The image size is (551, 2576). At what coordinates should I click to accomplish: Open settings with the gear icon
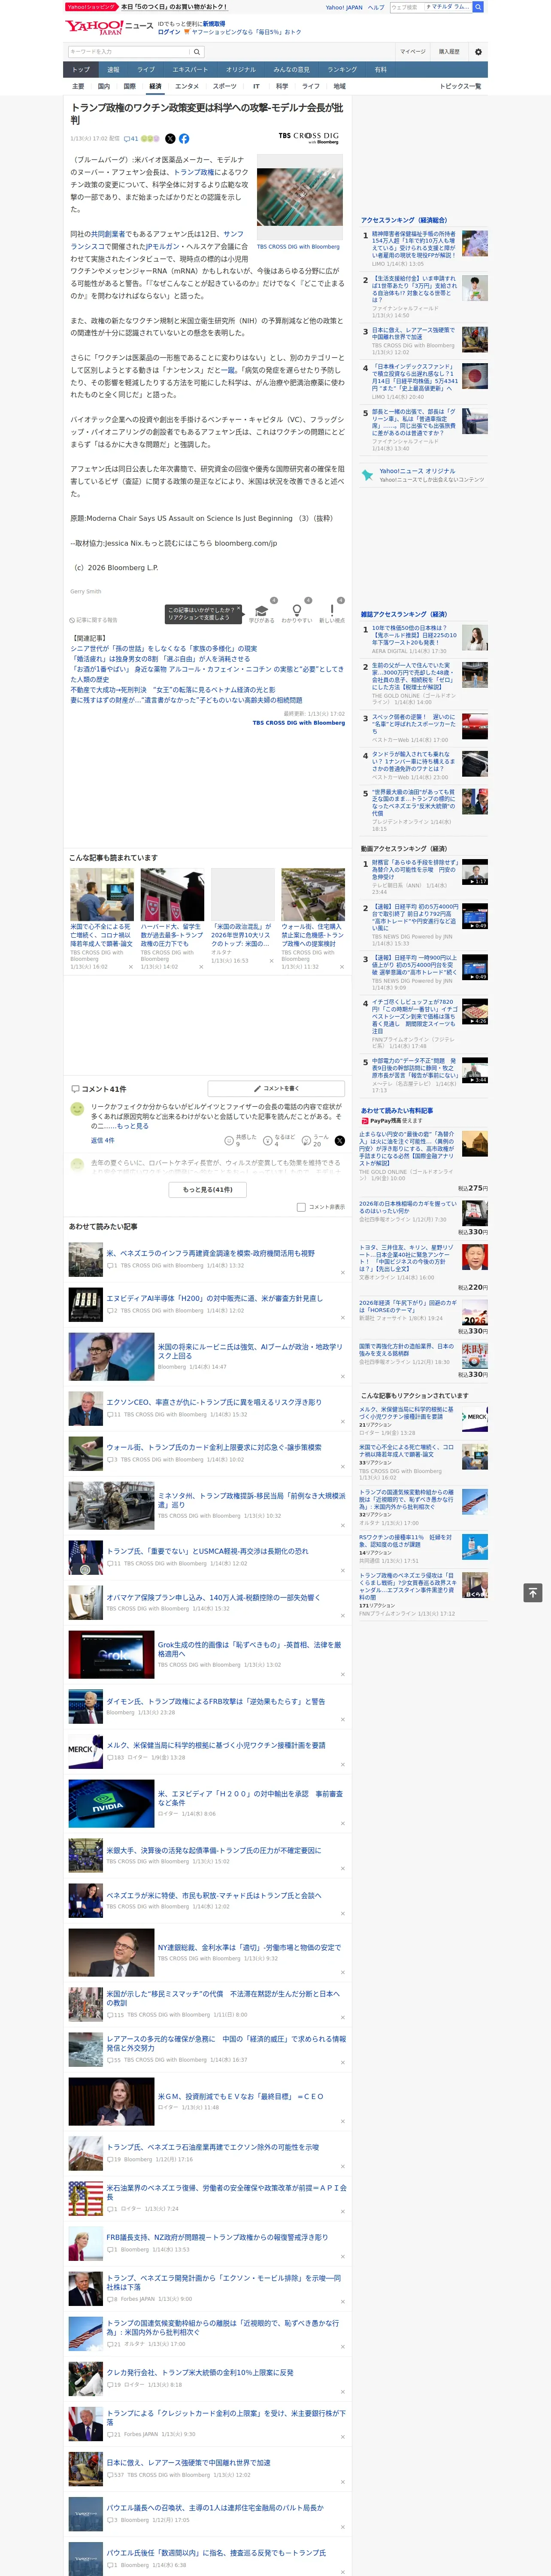478,52
